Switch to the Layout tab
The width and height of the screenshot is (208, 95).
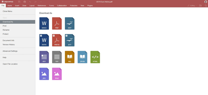tap(32, 5)
